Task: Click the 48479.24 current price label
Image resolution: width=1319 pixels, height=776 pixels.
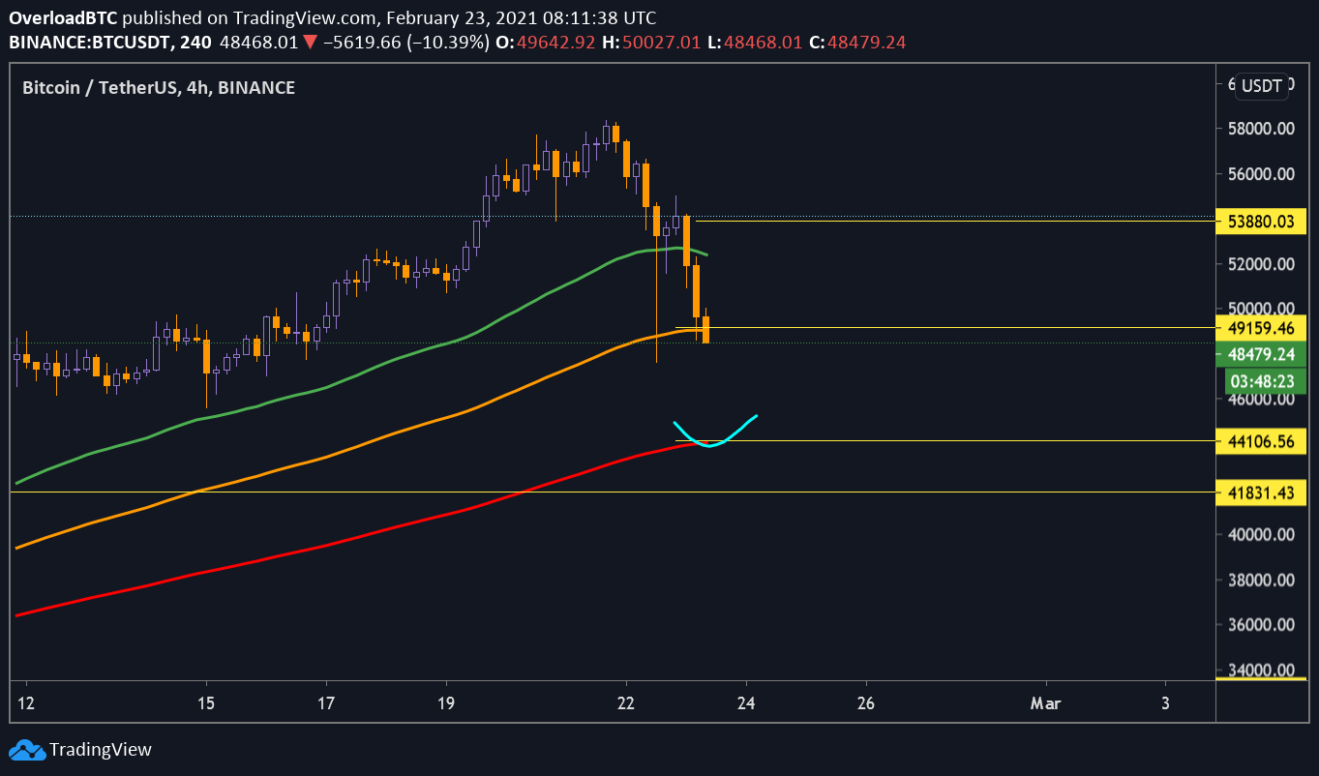Action: click(x=1261, y=354)
